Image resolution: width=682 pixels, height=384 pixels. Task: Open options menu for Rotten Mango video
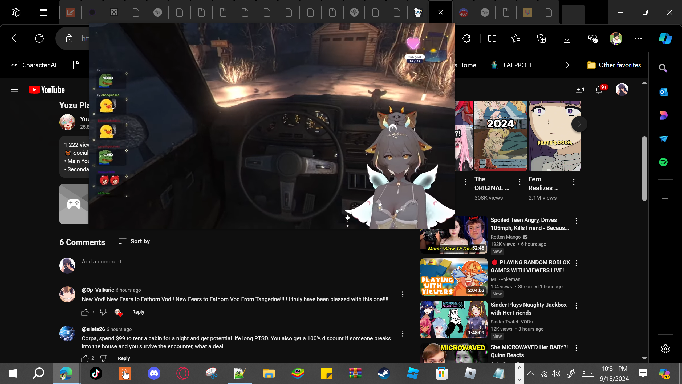[576, 221]
